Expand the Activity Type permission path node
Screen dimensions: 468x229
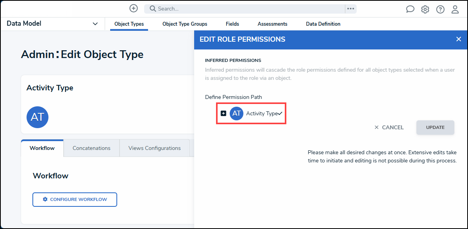pos(223,113)
